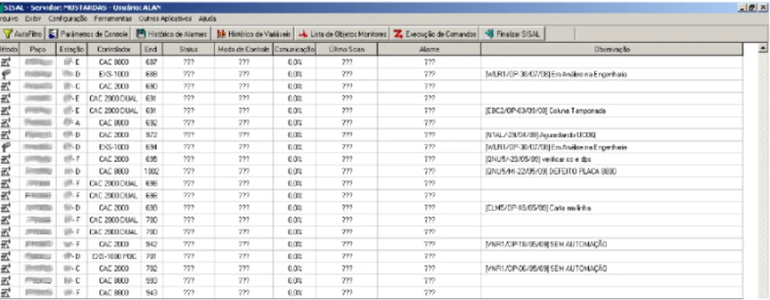This screenshot has width=770, height=300.
Task: Click the scrollbar up arrow
Action: pos(763,48)
